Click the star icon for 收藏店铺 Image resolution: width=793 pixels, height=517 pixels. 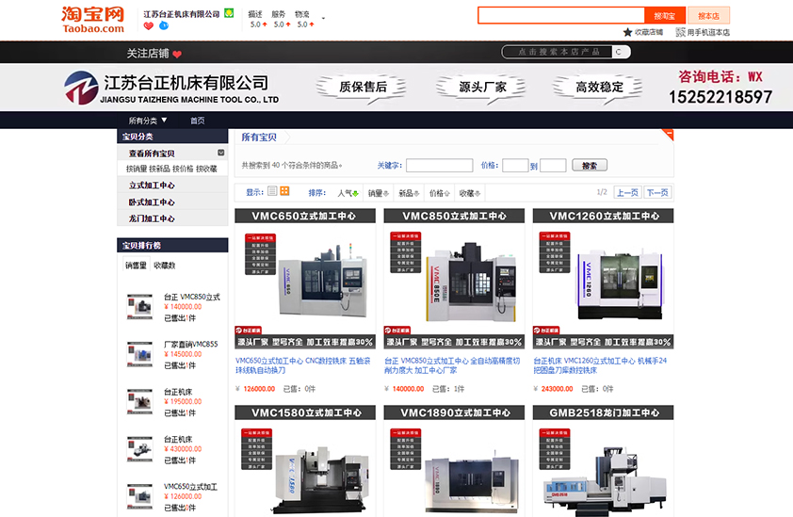click(628, 32)
